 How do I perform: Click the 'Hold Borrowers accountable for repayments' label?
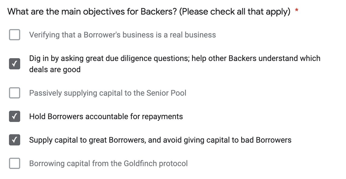106,117
